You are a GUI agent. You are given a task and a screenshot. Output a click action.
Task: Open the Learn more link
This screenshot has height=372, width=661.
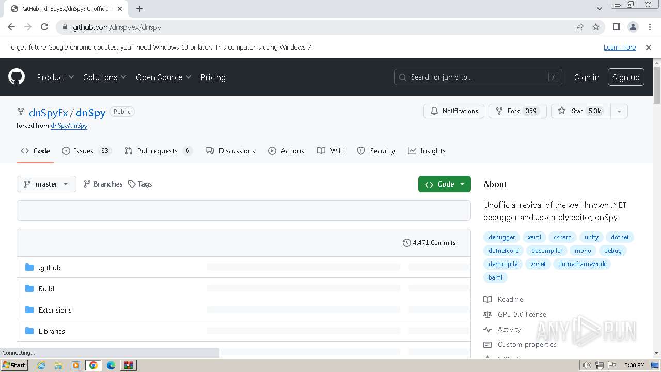(x=620, y=47)
